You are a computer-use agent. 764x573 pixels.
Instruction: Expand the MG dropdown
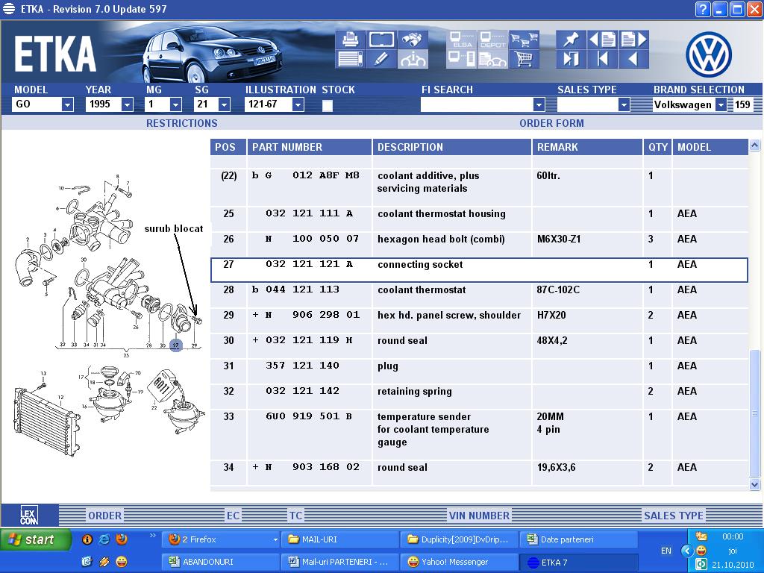pyautogui.click(x=175, y=104)
